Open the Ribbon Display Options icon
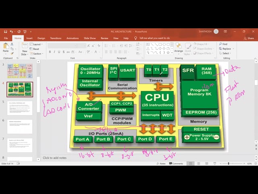Screen dimensions: 258x194 (x=225, y=32)
